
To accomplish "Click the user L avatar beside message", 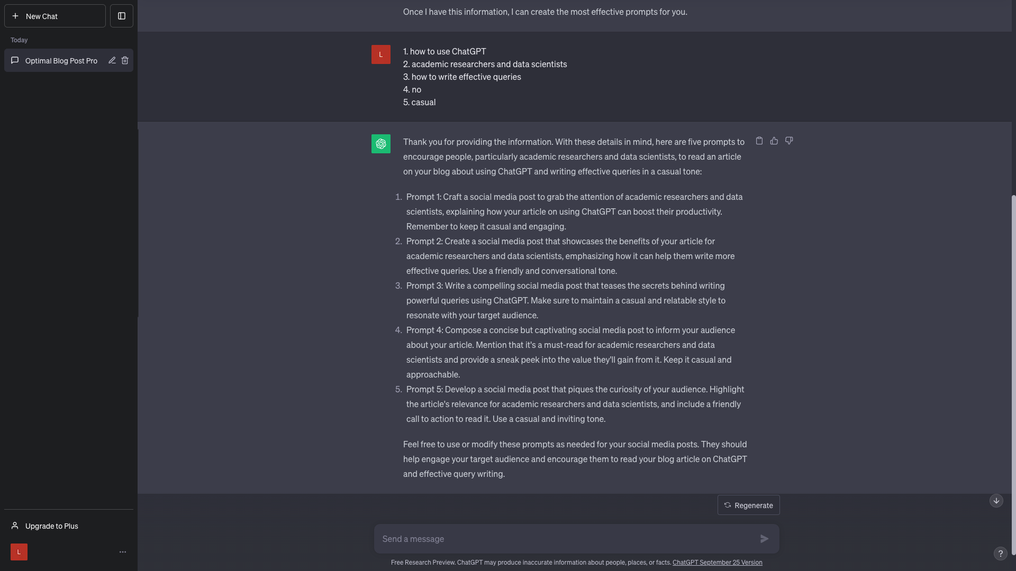I will 381,54.
